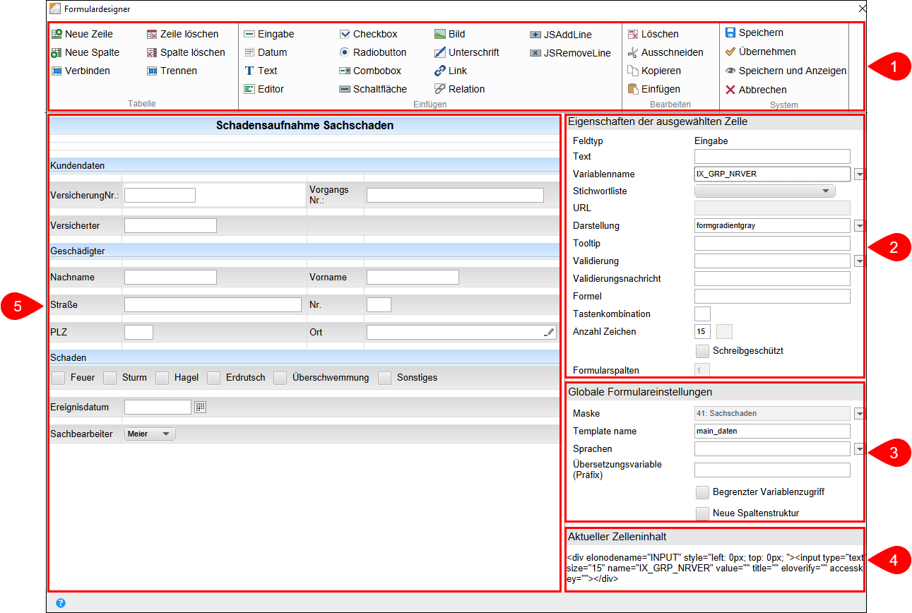Image resolution: width=912 pixels, height=613 pixels.
Task: Insert an Eingabe input field
Action: [268, 34]
